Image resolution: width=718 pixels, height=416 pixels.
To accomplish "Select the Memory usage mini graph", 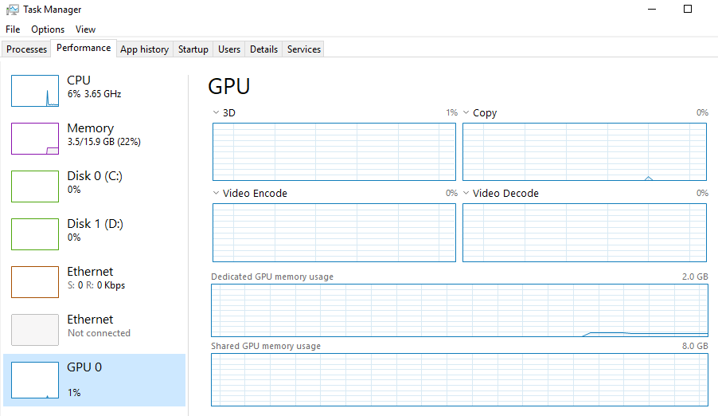I will (x=35, y=139).
